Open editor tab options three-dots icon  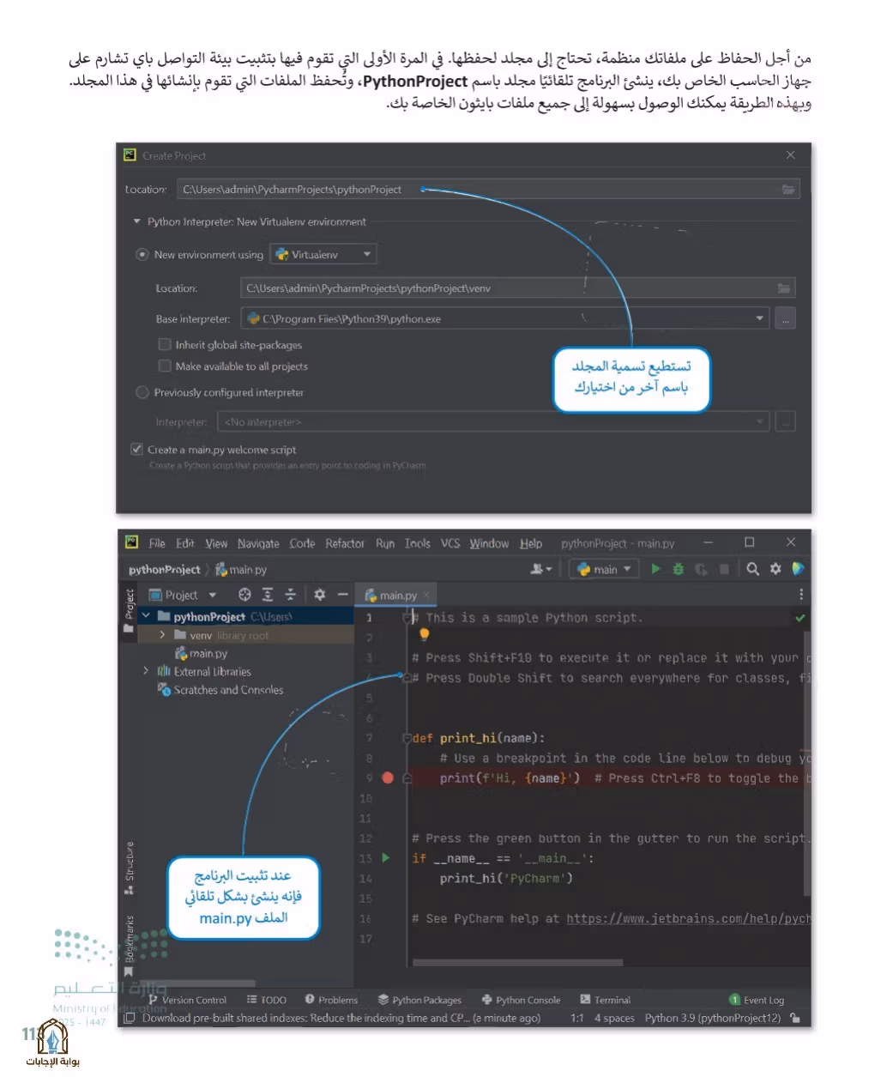coord(801,594)
